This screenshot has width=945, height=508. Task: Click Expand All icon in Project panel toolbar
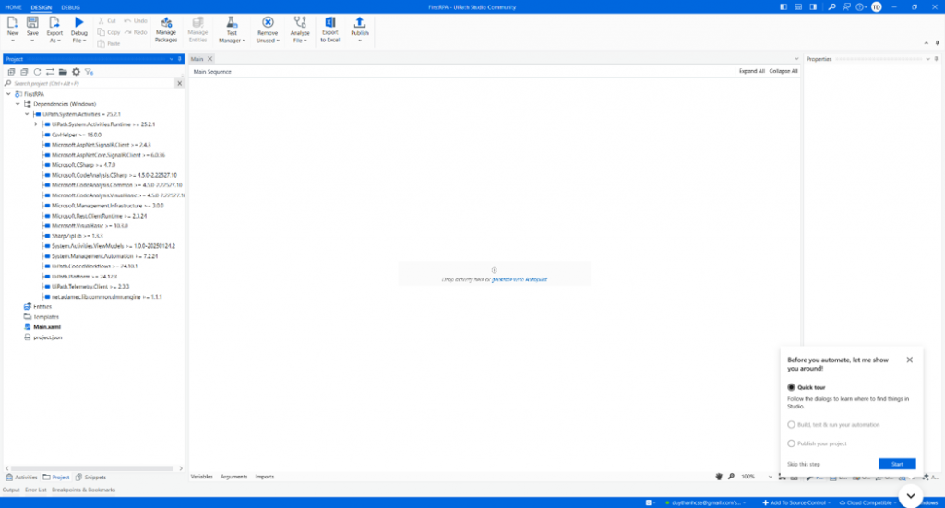coord(11,72)
